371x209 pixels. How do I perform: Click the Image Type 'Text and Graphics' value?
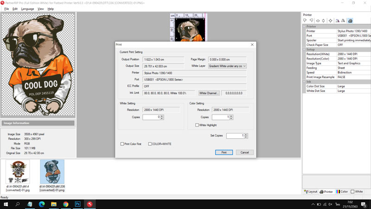click(349, 63)
